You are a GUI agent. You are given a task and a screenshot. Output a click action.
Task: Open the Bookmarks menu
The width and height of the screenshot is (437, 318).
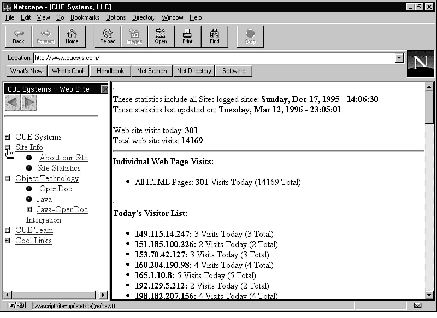click(85, 17)
